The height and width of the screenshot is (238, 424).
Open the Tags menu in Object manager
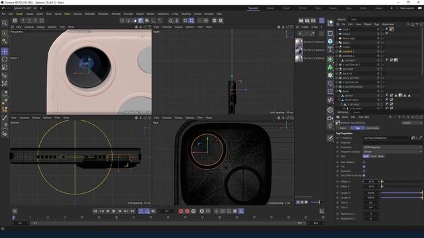pos(376,24)
